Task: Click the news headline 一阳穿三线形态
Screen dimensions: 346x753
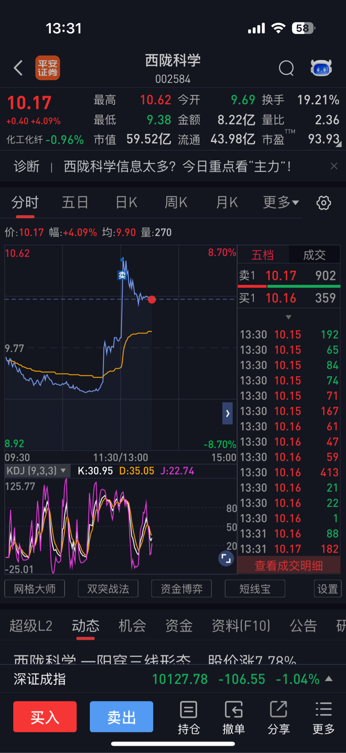Action: [136, 659]
